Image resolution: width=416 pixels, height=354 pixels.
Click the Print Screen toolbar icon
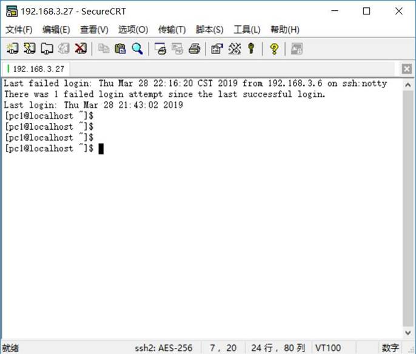click(x=160, y=48)
